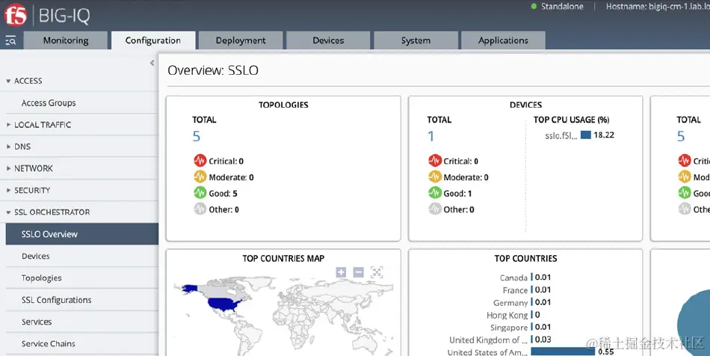Click the Hong Kong row in Top Countries
Image resolution: width=710 pixels, height=356 pixels.
coord(513,315)
